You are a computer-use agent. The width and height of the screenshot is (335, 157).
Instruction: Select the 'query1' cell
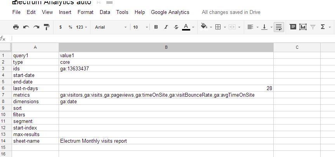[x=35, y=56]
